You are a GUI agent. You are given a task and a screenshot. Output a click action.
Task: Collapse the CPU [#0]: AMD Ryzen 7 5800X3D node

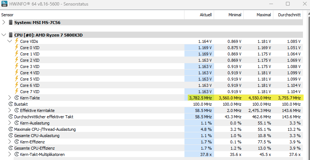4,35
